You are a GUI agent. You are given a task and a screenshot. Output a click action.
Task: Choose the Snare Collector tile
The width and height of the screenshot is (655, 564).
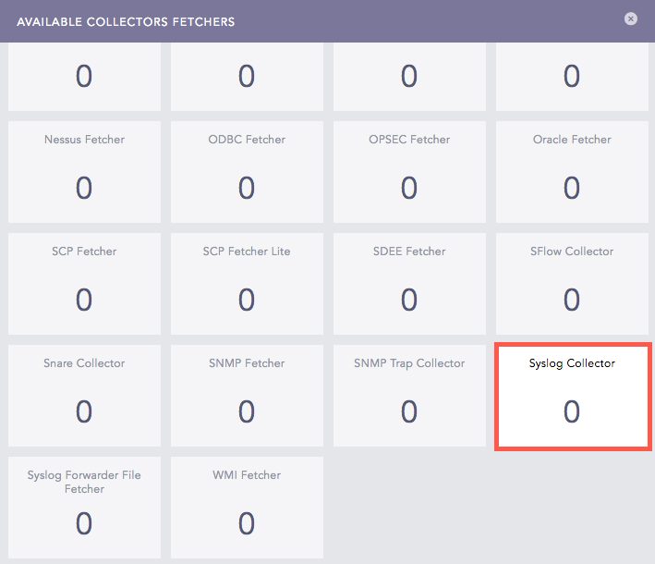(84, 396)
